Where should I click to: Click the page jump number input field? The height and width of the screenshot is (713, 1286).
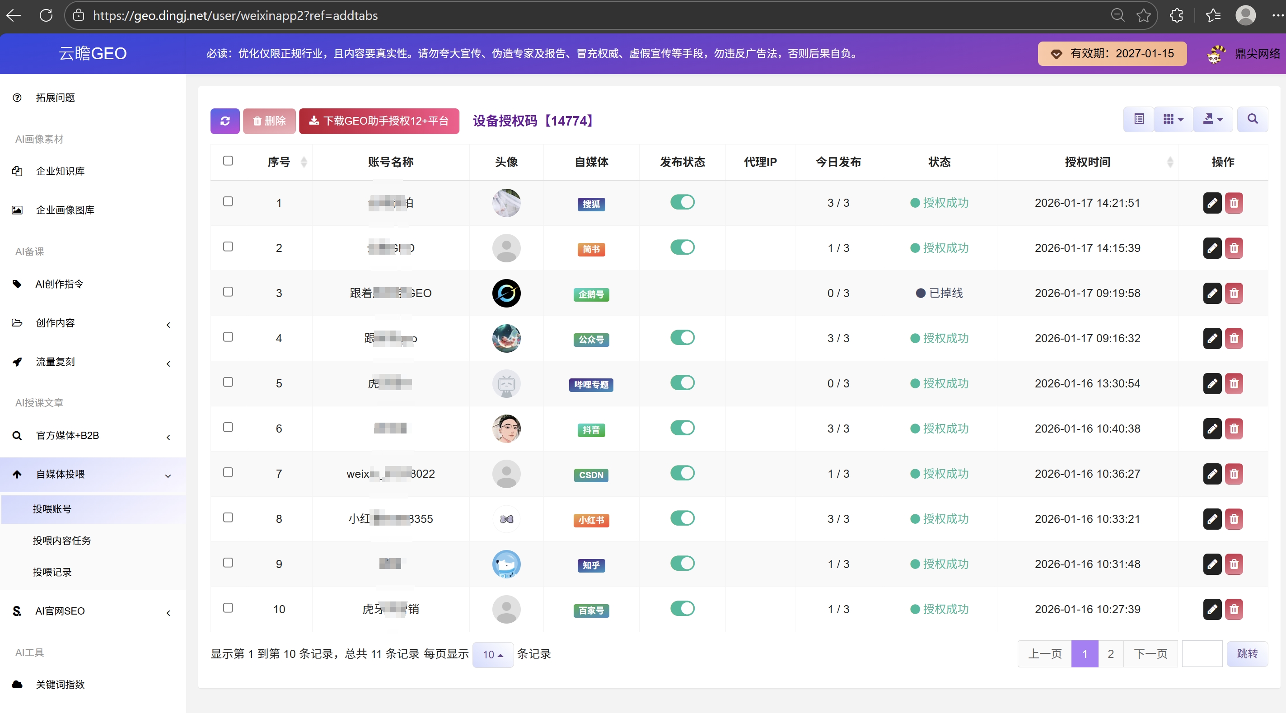[1202, 654]
